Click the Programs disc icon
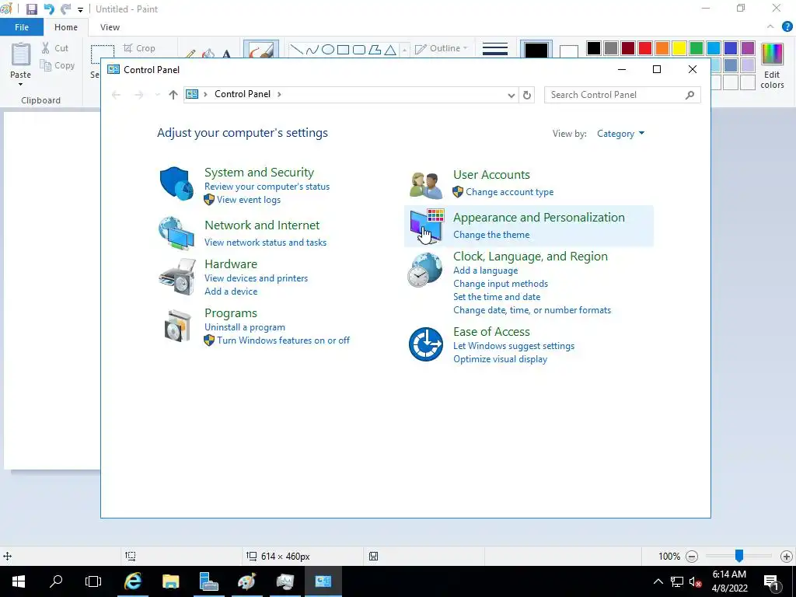The width and height of the screenshot is (796, 597). click(177, 326)
